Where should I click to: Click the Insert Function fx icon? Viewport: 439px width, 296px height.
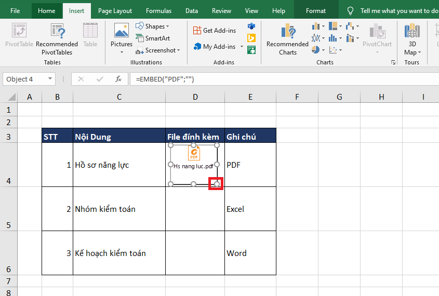pyautogui.click(x=118, y=79)
